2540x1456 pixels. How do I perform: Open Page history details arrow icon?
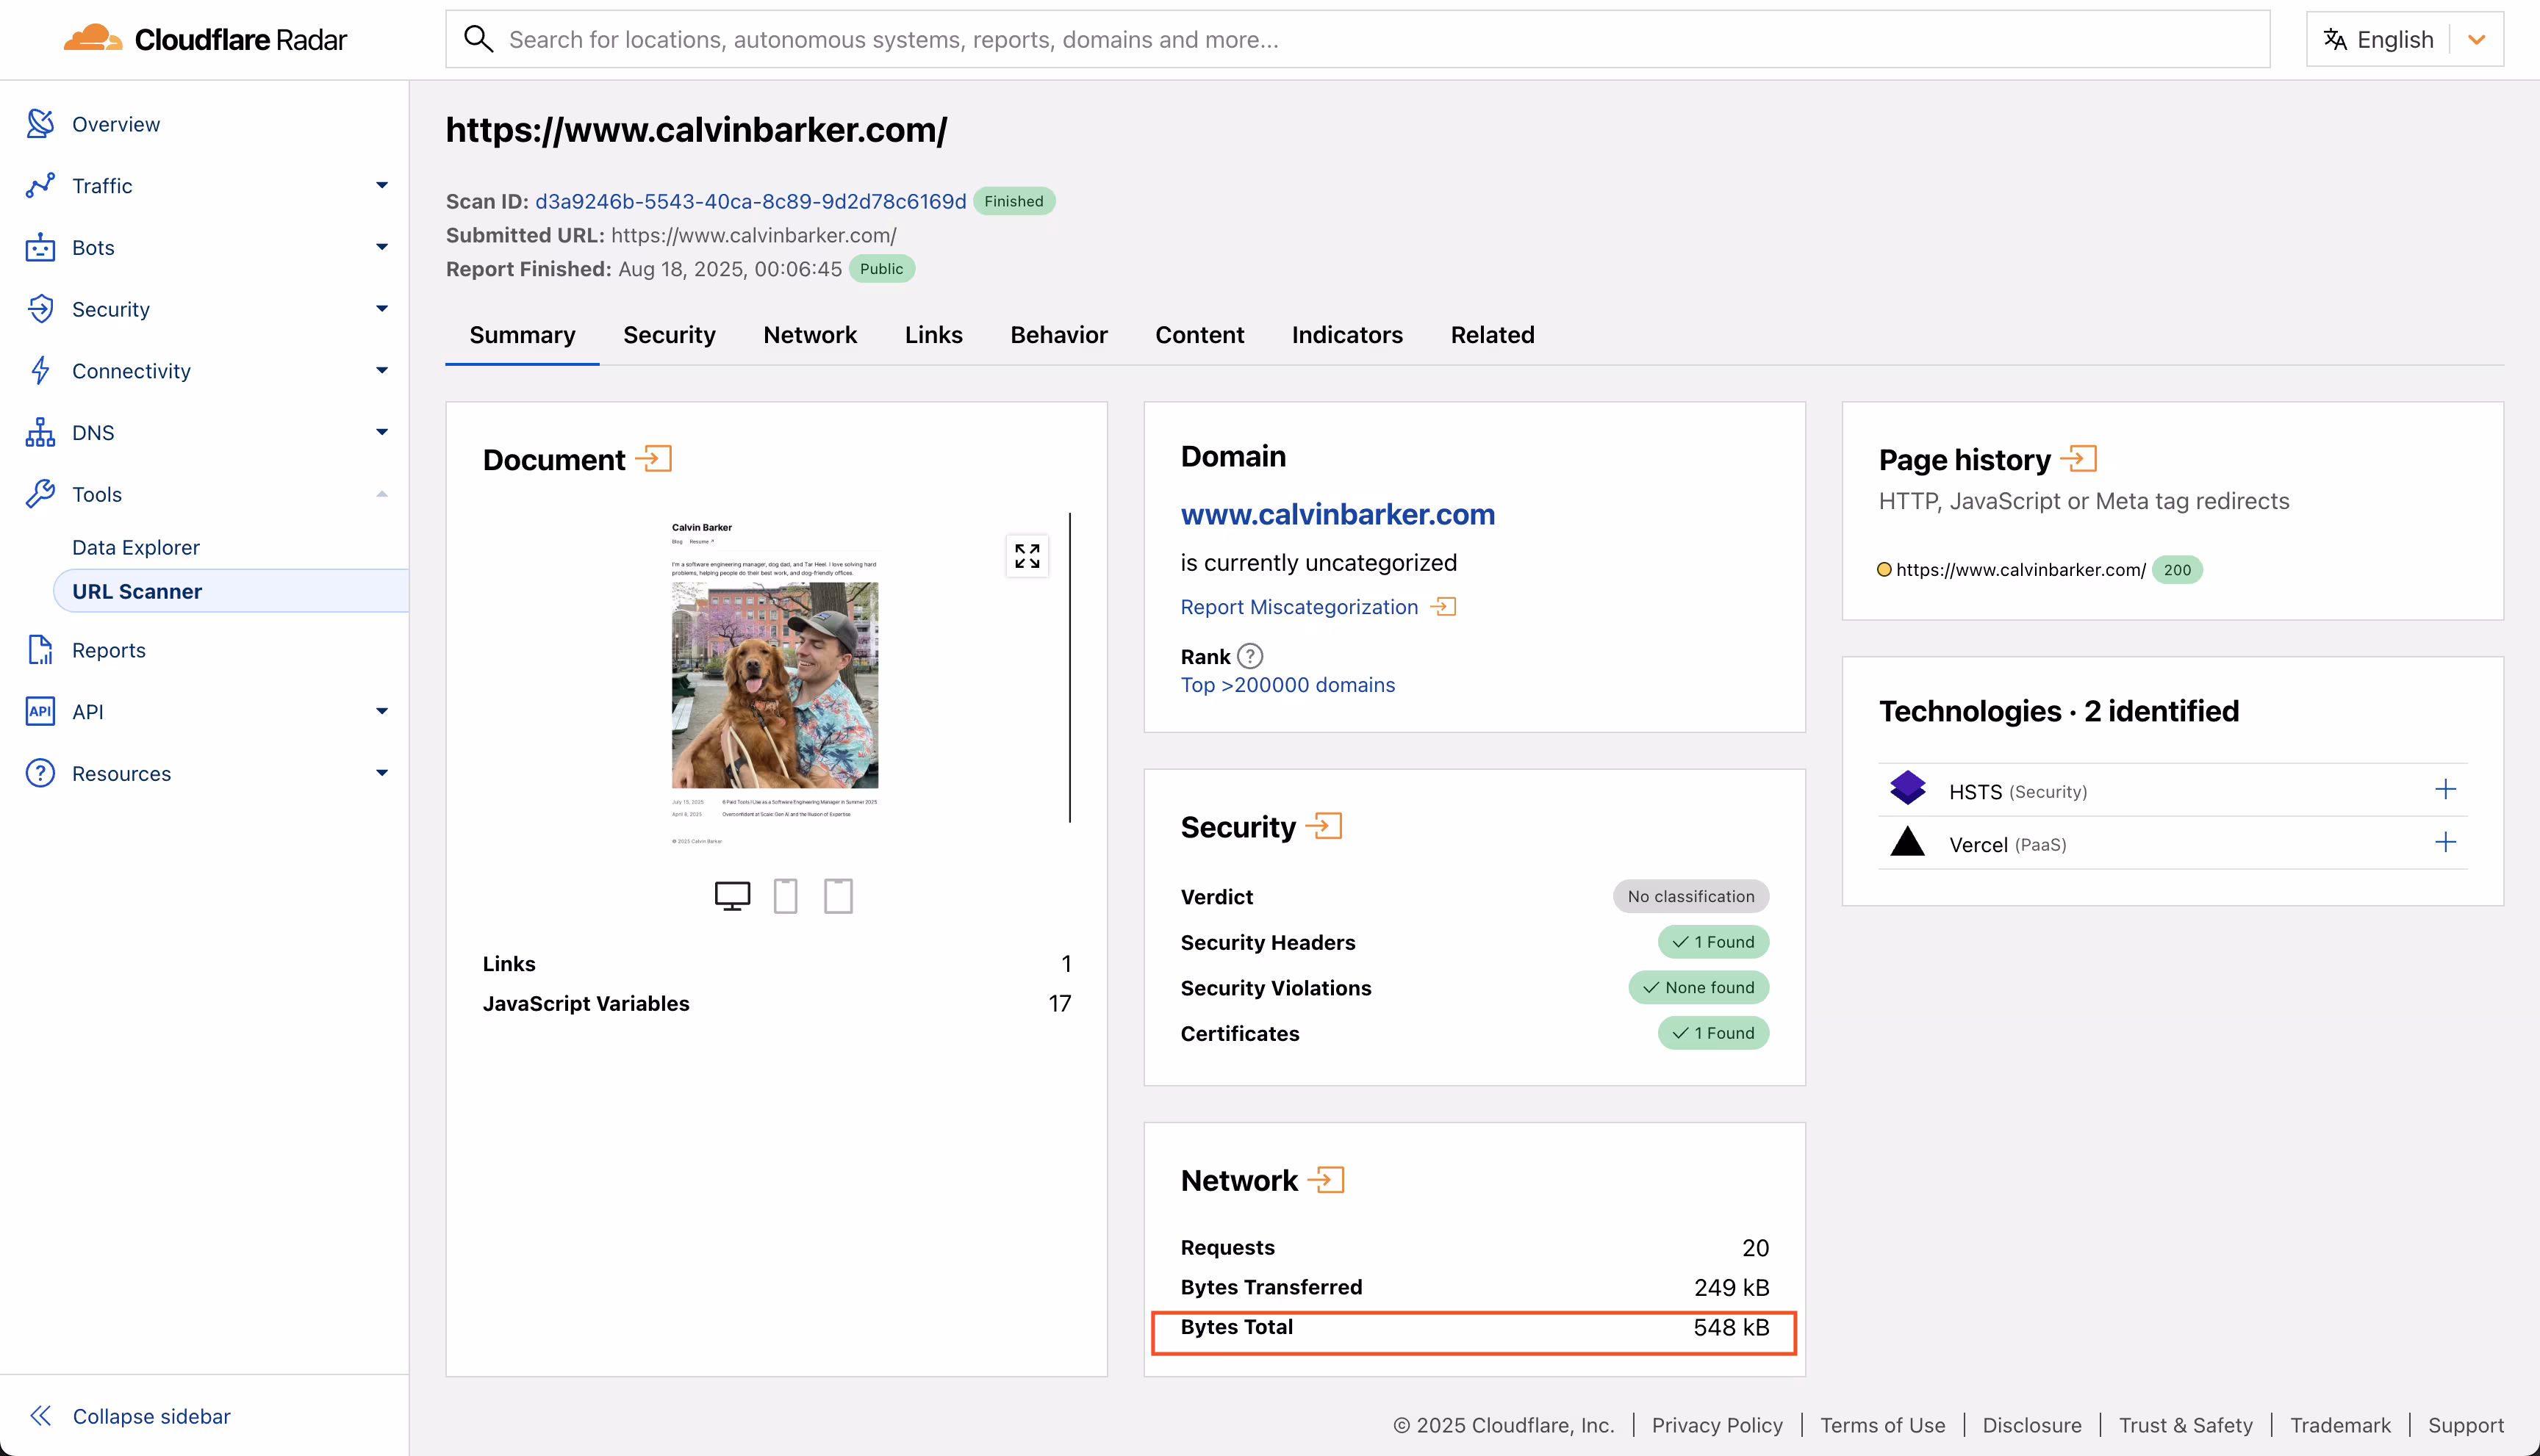tap(2078, 459)
